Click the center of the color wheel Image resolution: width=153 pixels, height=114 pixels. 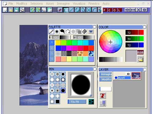pos(110,42)
